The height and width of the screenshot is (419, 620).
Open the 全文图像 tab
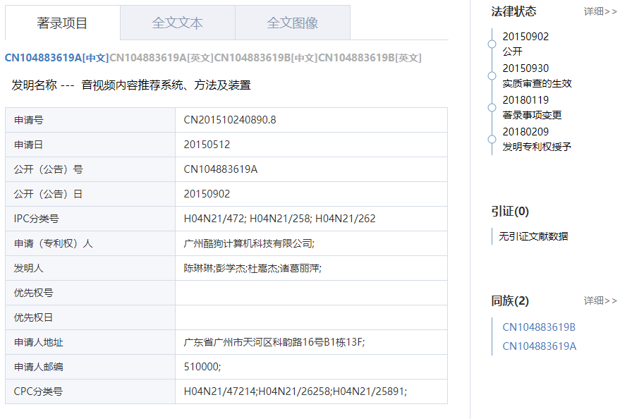point(292,23)
